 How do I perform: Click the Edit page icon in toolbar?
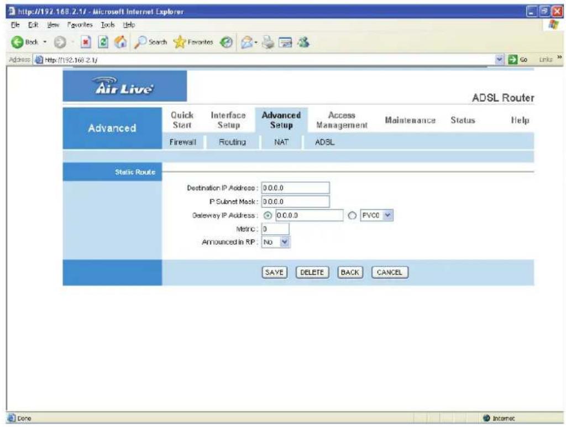(286, 42)
